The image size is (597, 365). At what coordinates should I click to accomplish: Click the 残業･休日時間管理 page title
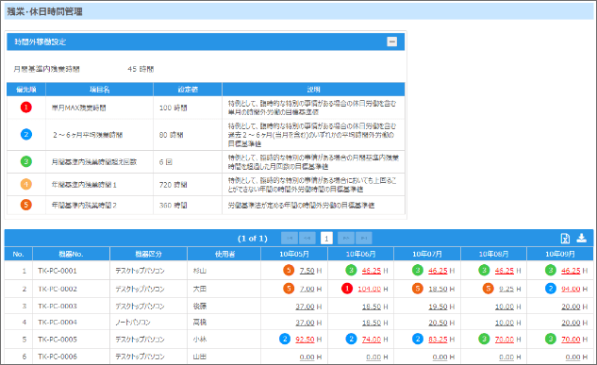[44, 11]
